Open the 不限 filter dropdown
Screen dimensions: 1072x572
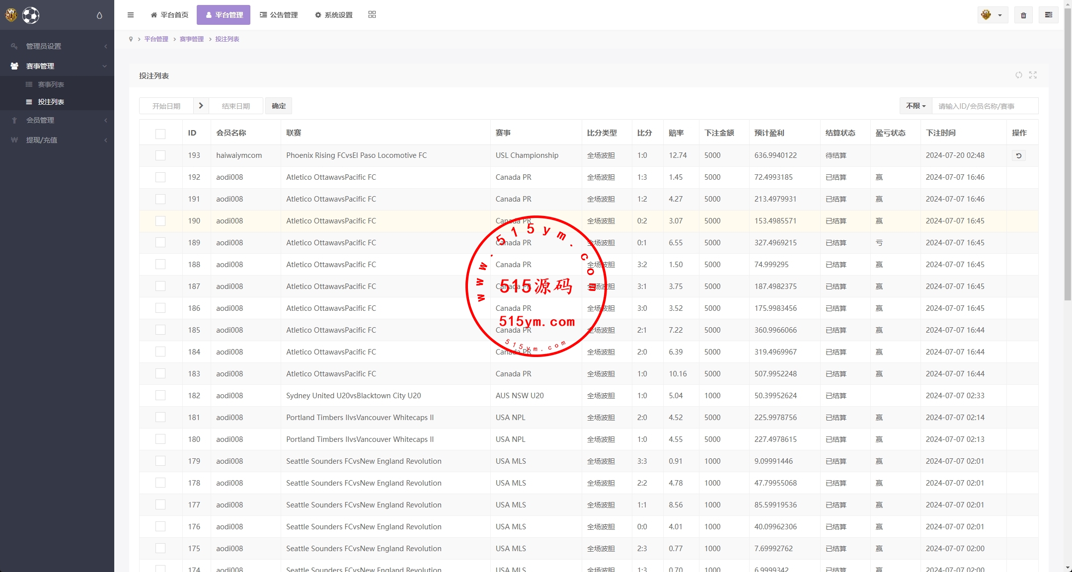916,106
